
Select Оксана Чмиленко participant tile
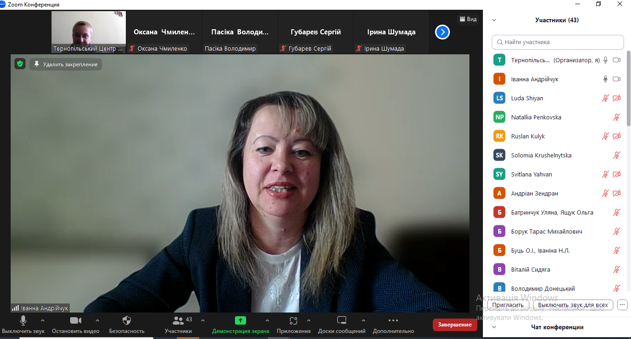[164, 32]
